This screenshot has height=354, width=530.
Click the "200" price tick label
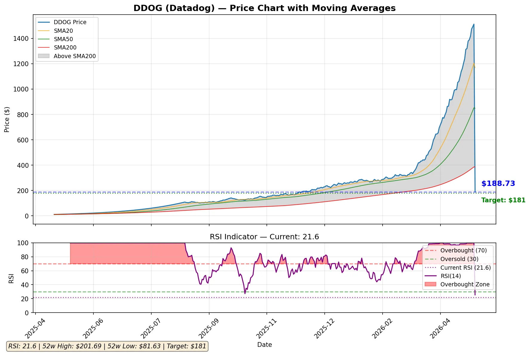(23, 190)
